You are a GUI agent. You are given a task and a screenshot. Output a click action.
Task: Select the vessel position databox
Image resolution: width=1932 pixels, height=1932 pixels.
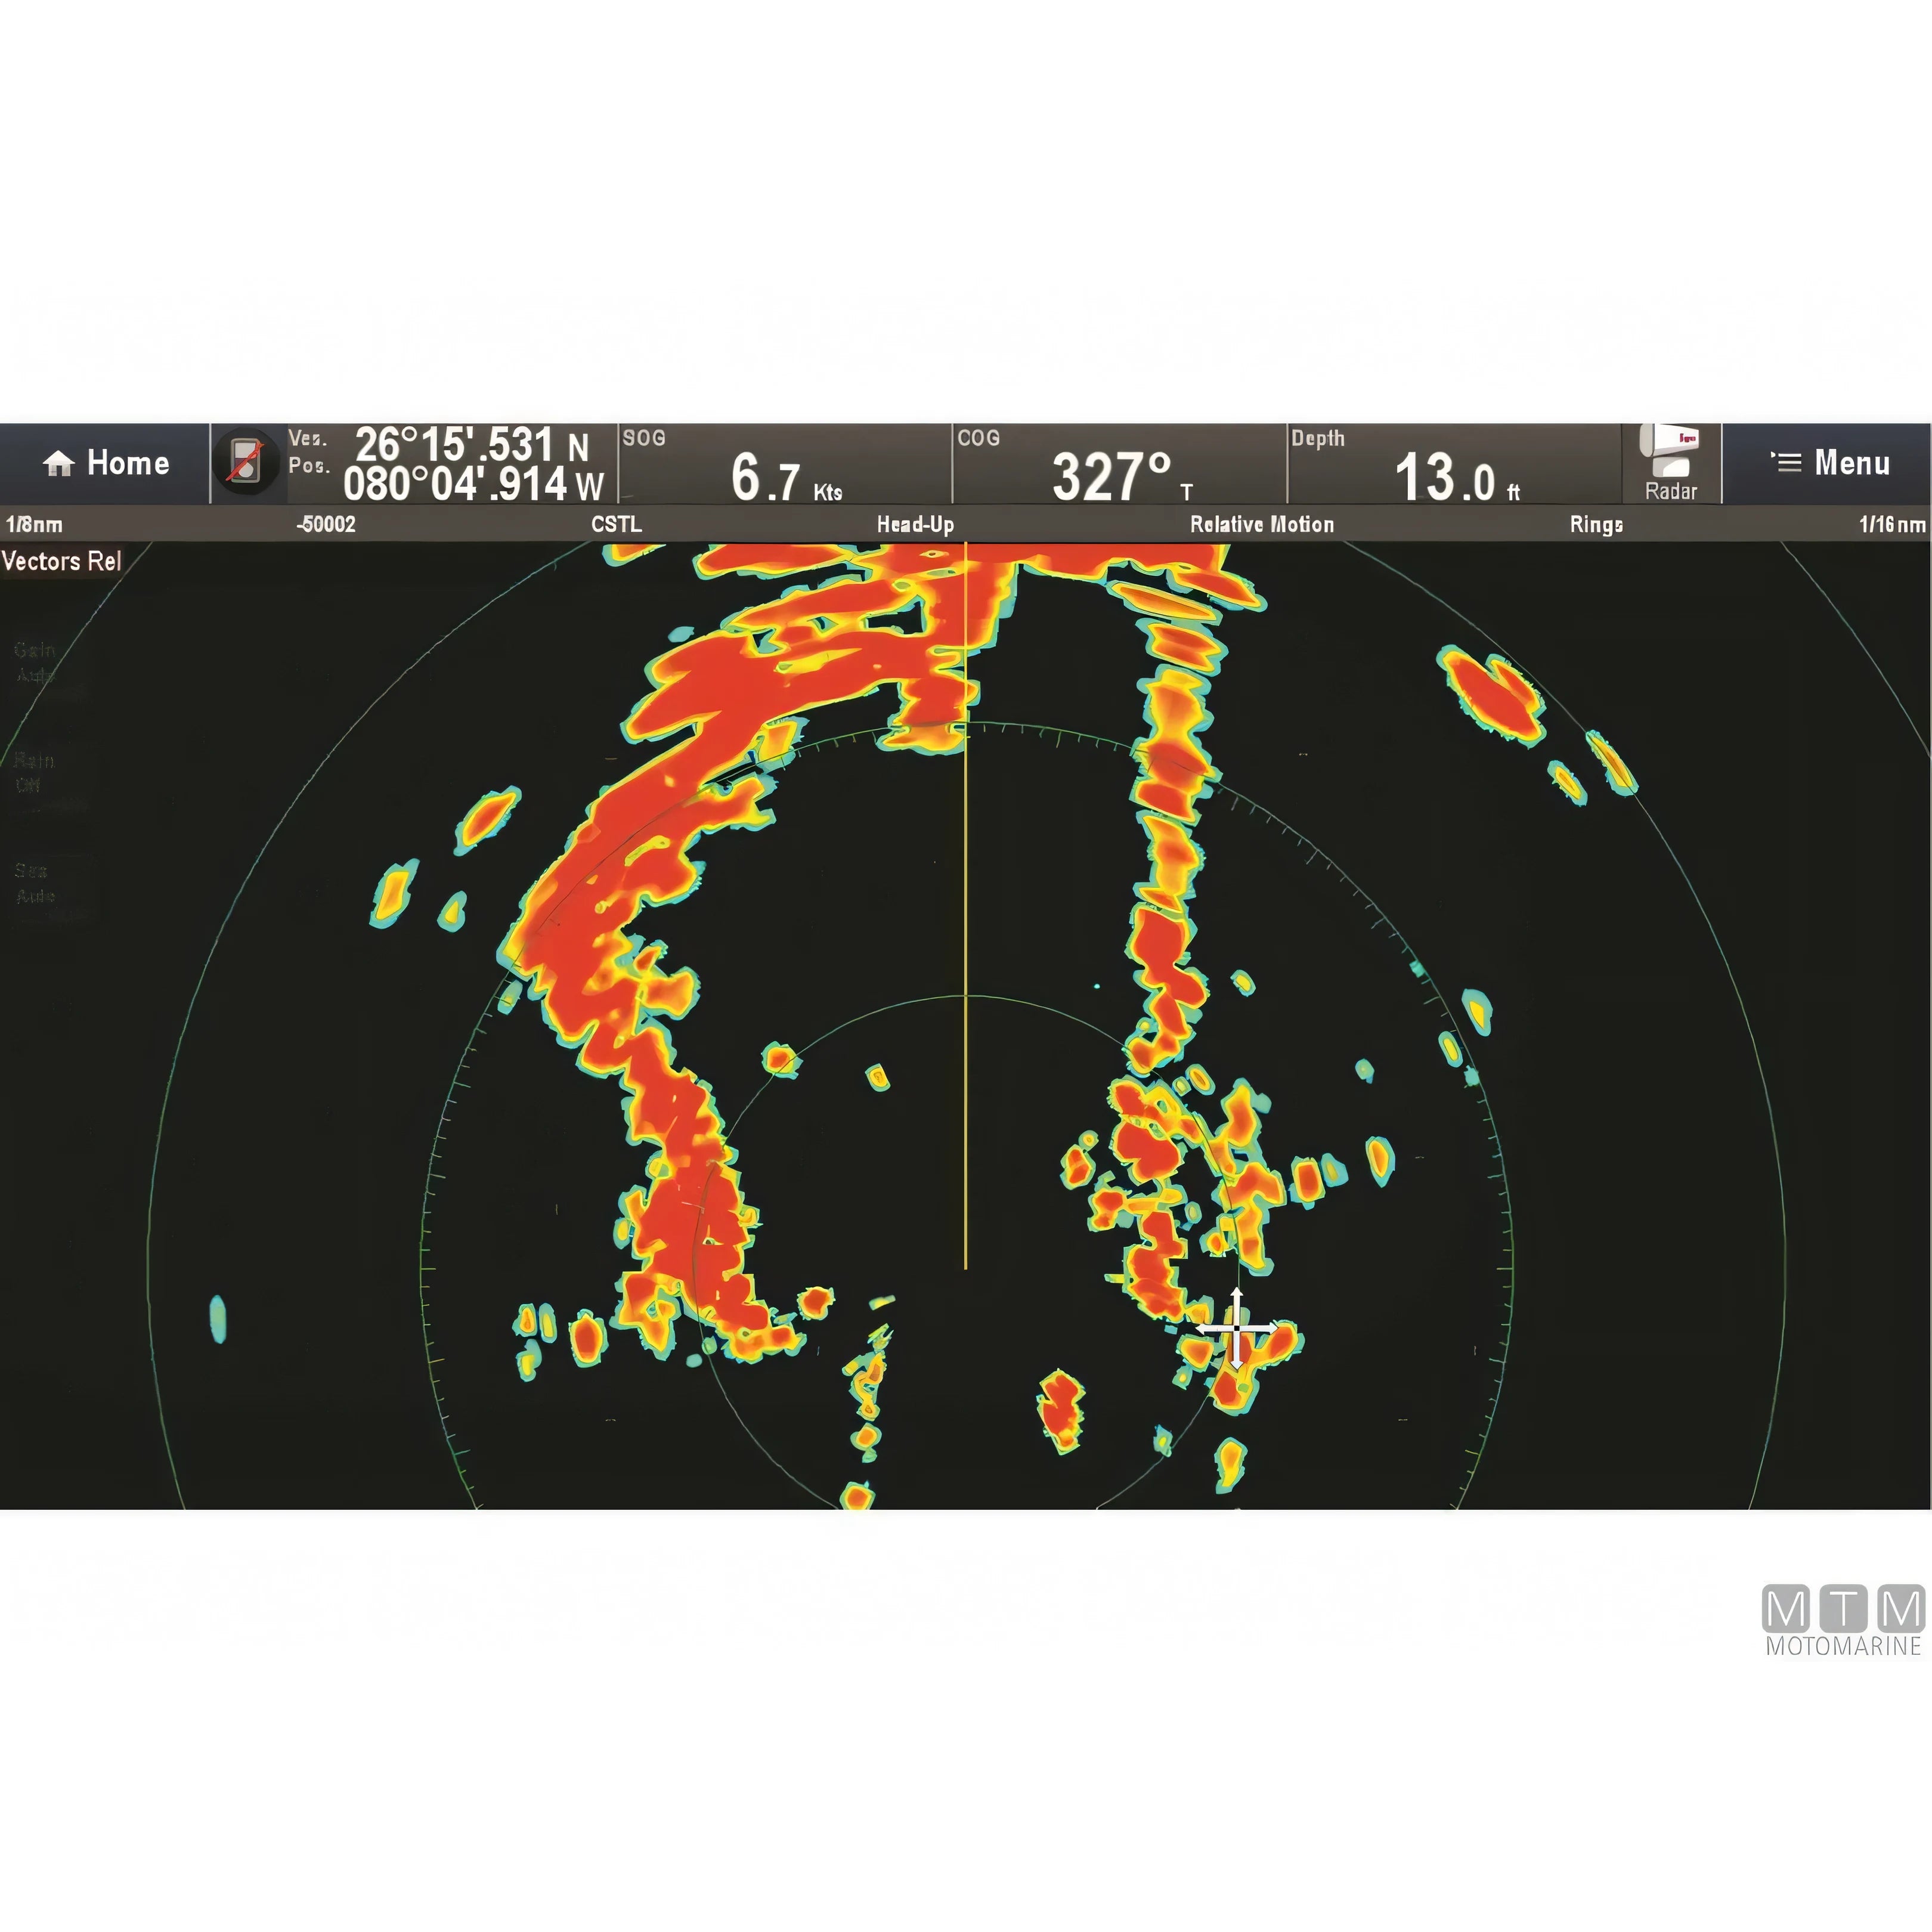coord(452,464)
